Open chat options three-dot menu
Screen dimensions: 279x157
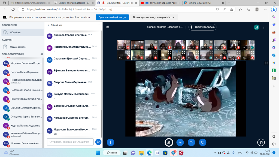coord(99,25)
